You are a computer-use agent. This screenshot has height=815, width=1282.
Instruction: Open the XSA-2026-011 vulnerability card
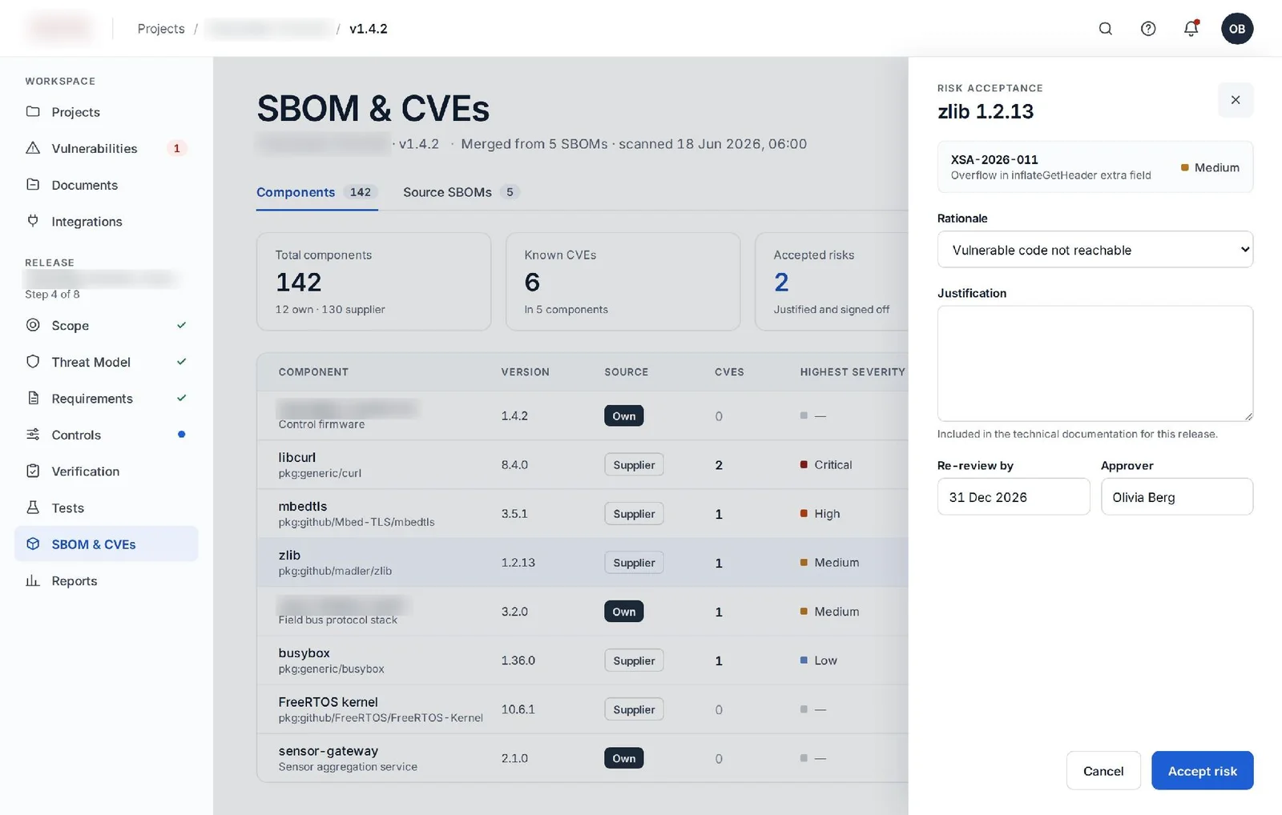1095,167
